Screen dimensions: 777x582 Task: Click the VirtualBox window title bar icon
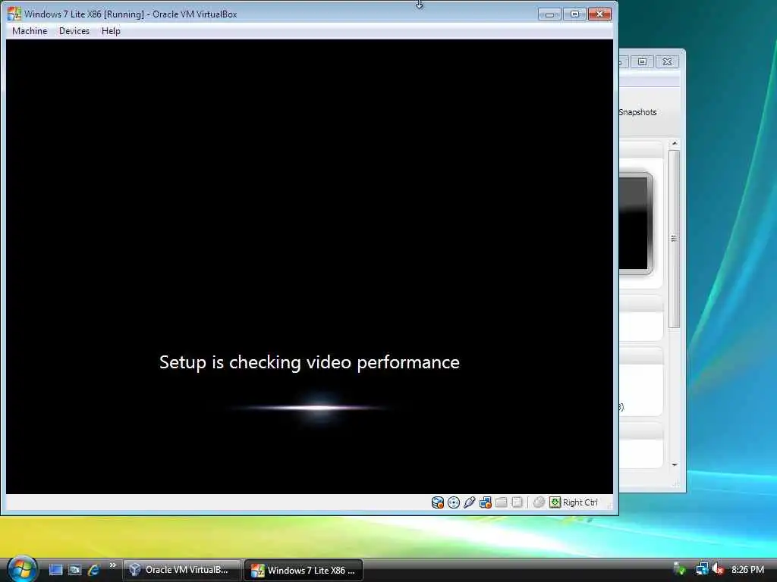tap(14, 14)
